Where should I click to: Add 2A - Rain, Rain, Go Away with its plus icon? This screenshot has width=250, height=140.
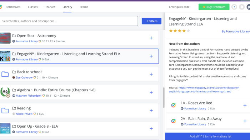[245, 121]
